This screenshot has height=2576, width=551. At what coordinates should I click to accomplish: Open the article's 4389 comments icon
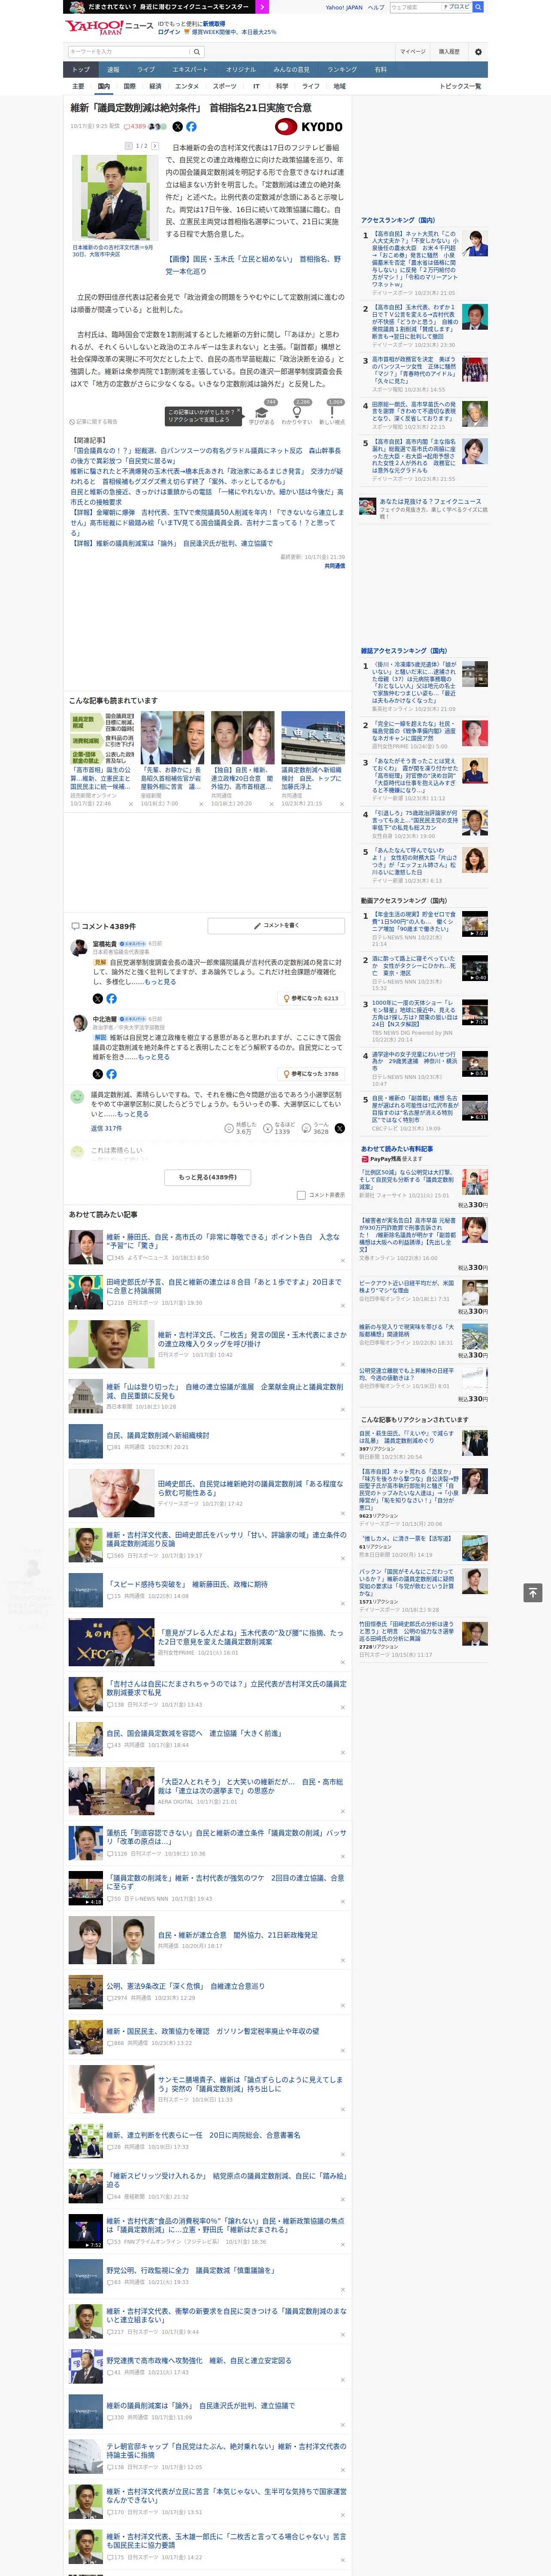(x=136, y=127)
